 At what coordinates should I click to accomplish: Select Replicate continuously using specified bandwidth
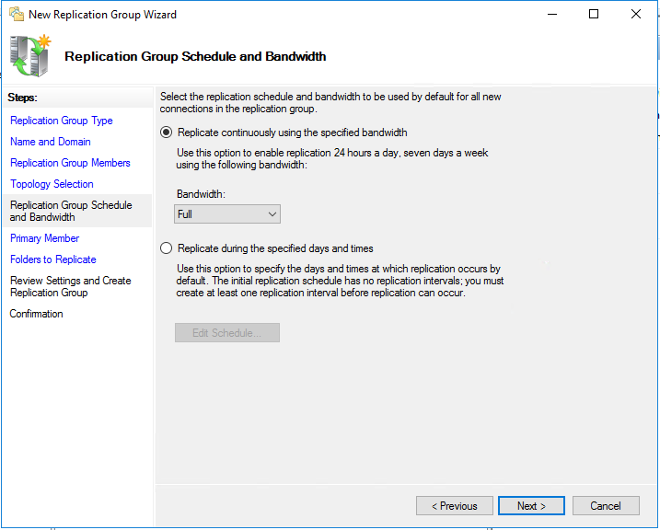(x=167, y=132)
